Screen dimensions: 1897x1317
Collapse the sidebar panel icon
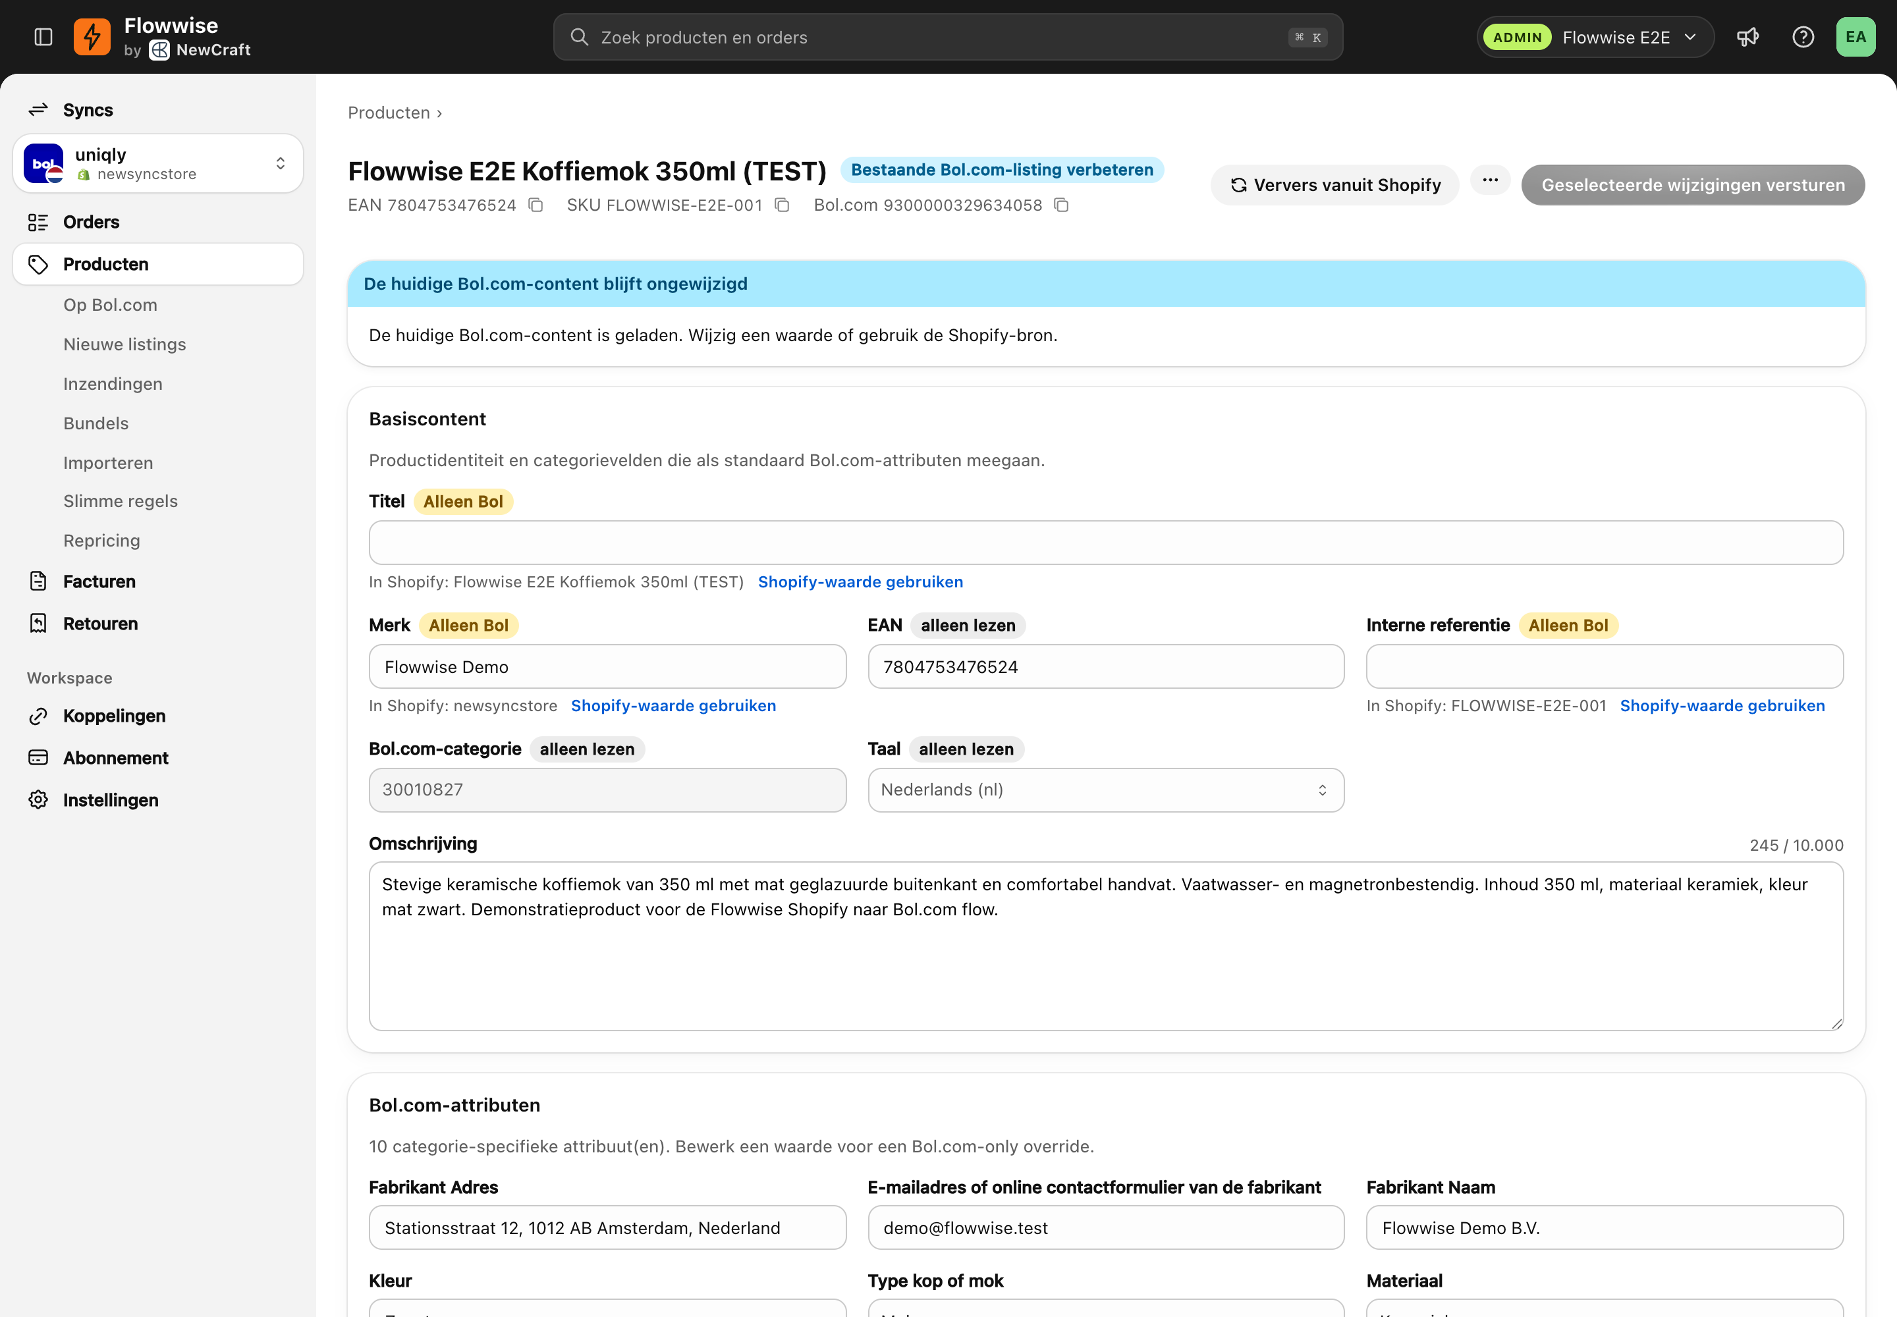(x=43, y=37)
